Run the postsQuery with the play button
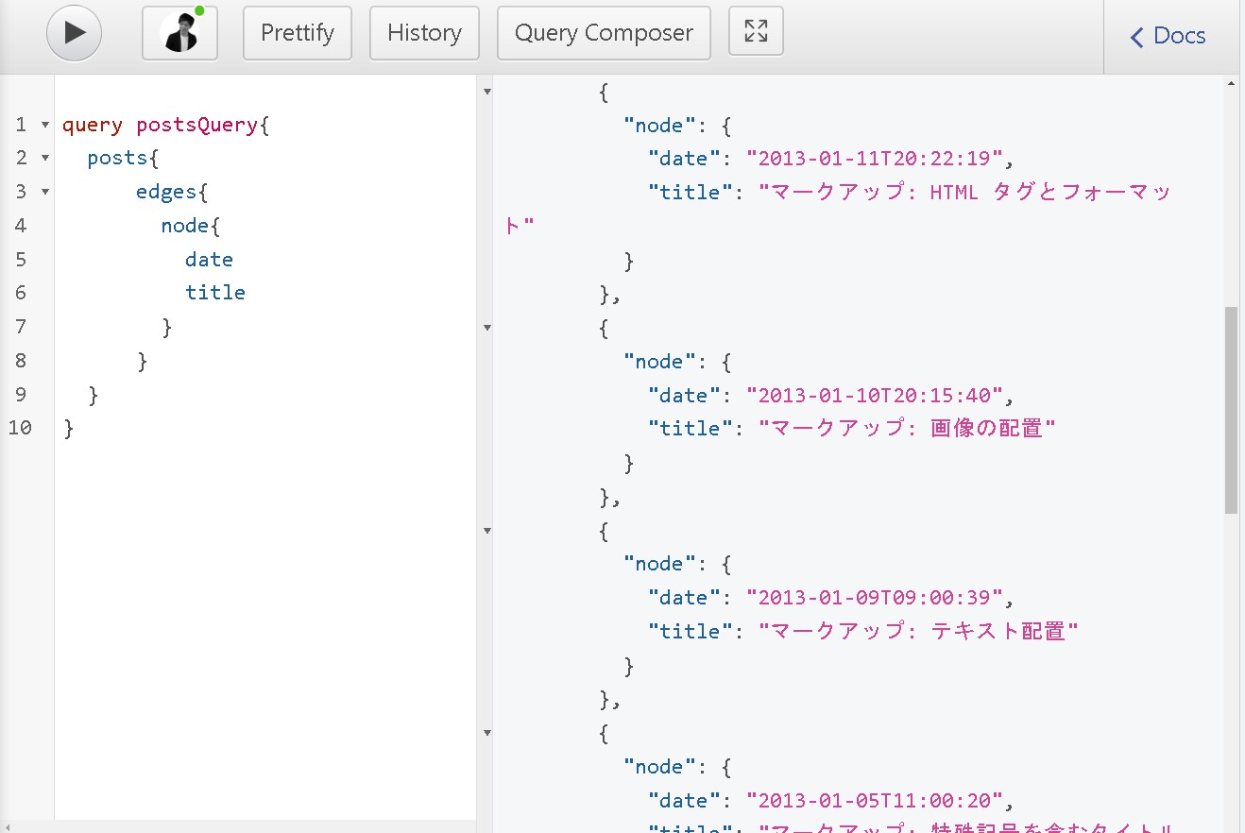 tap(74, 32)
